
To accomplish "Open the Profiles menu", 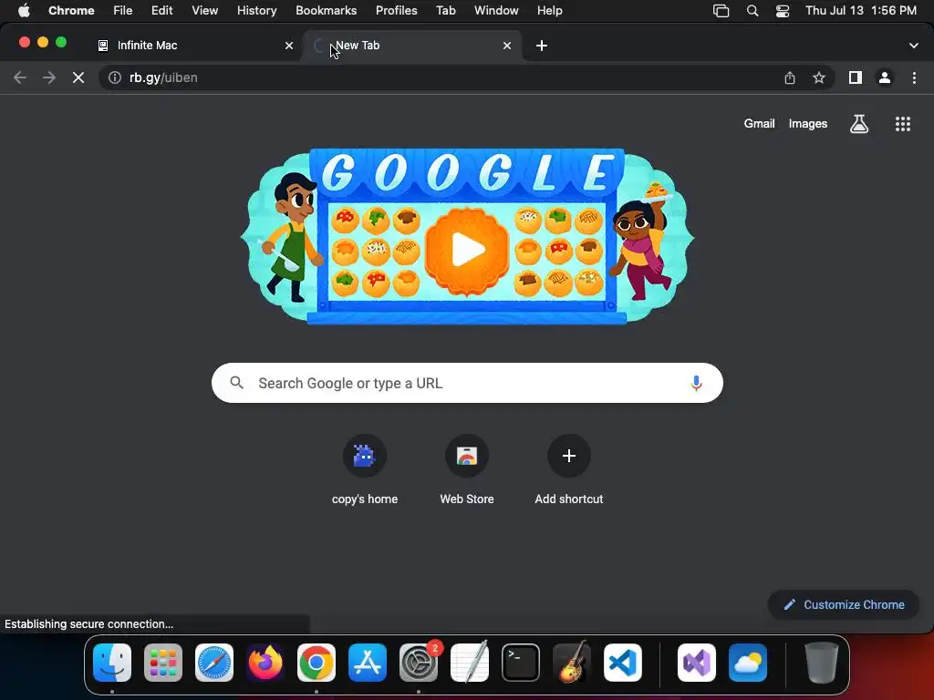I will (x=396, y=11).
